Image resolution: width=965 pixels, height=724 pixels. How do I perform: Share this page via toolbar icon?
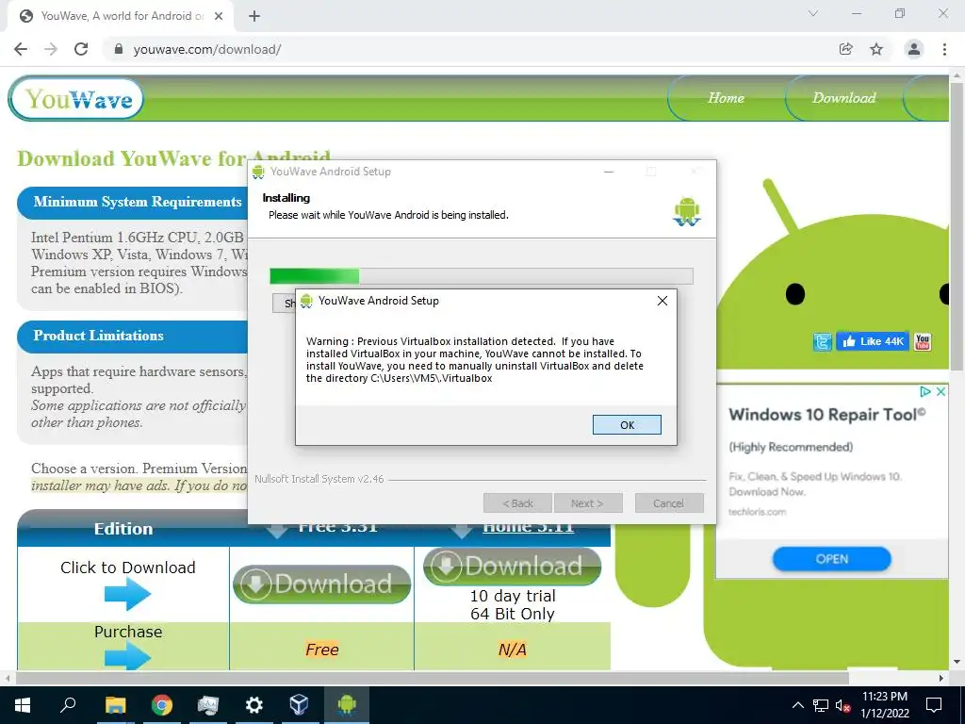coord(845,49)
